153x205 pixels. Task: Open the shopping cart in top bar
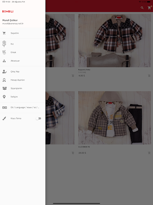point(149,8)
